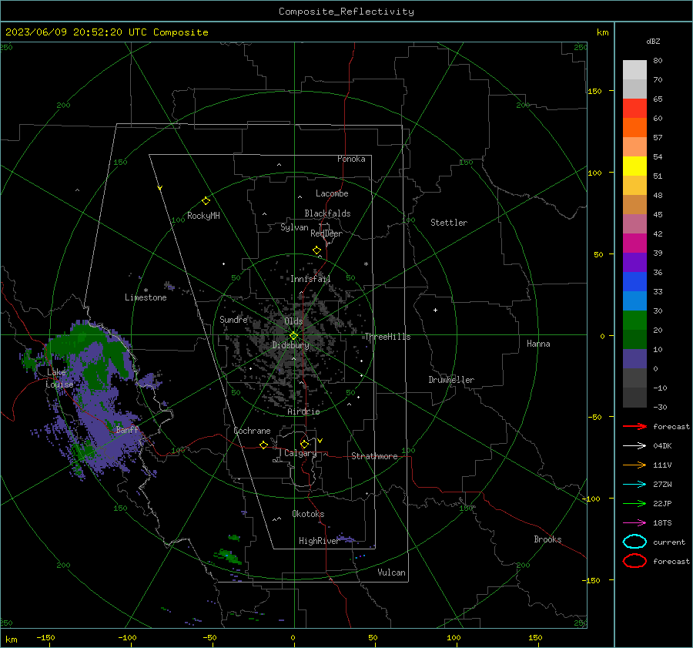The width and height of the screenshot is (693, 648).
Task: Click the red 65 dBZ color swatch
Action: point(634,109)
